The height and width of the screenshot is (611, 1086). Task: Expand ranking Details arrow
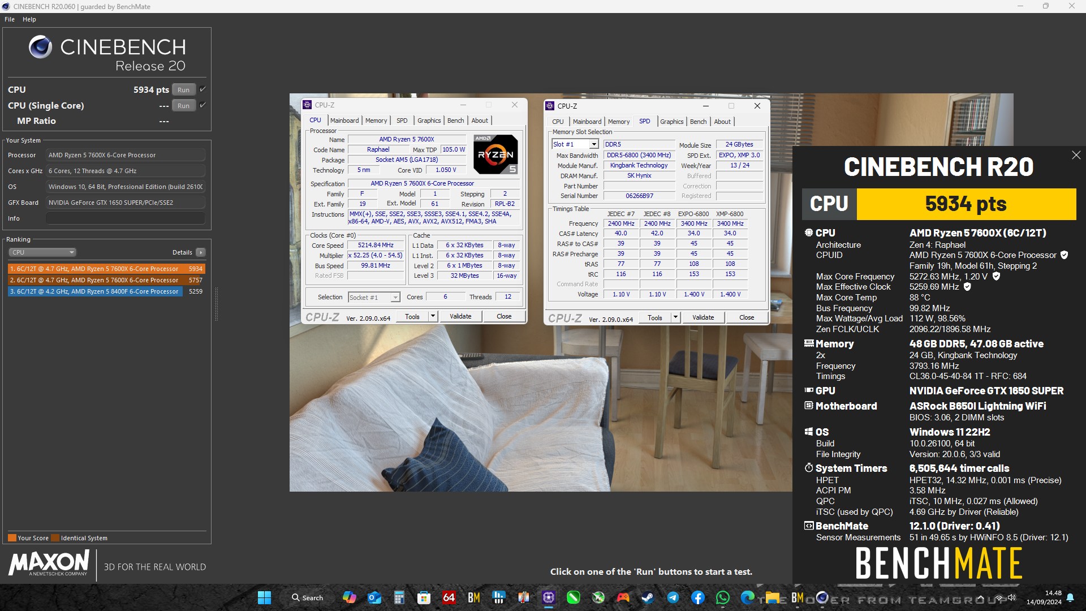(201, 252)
